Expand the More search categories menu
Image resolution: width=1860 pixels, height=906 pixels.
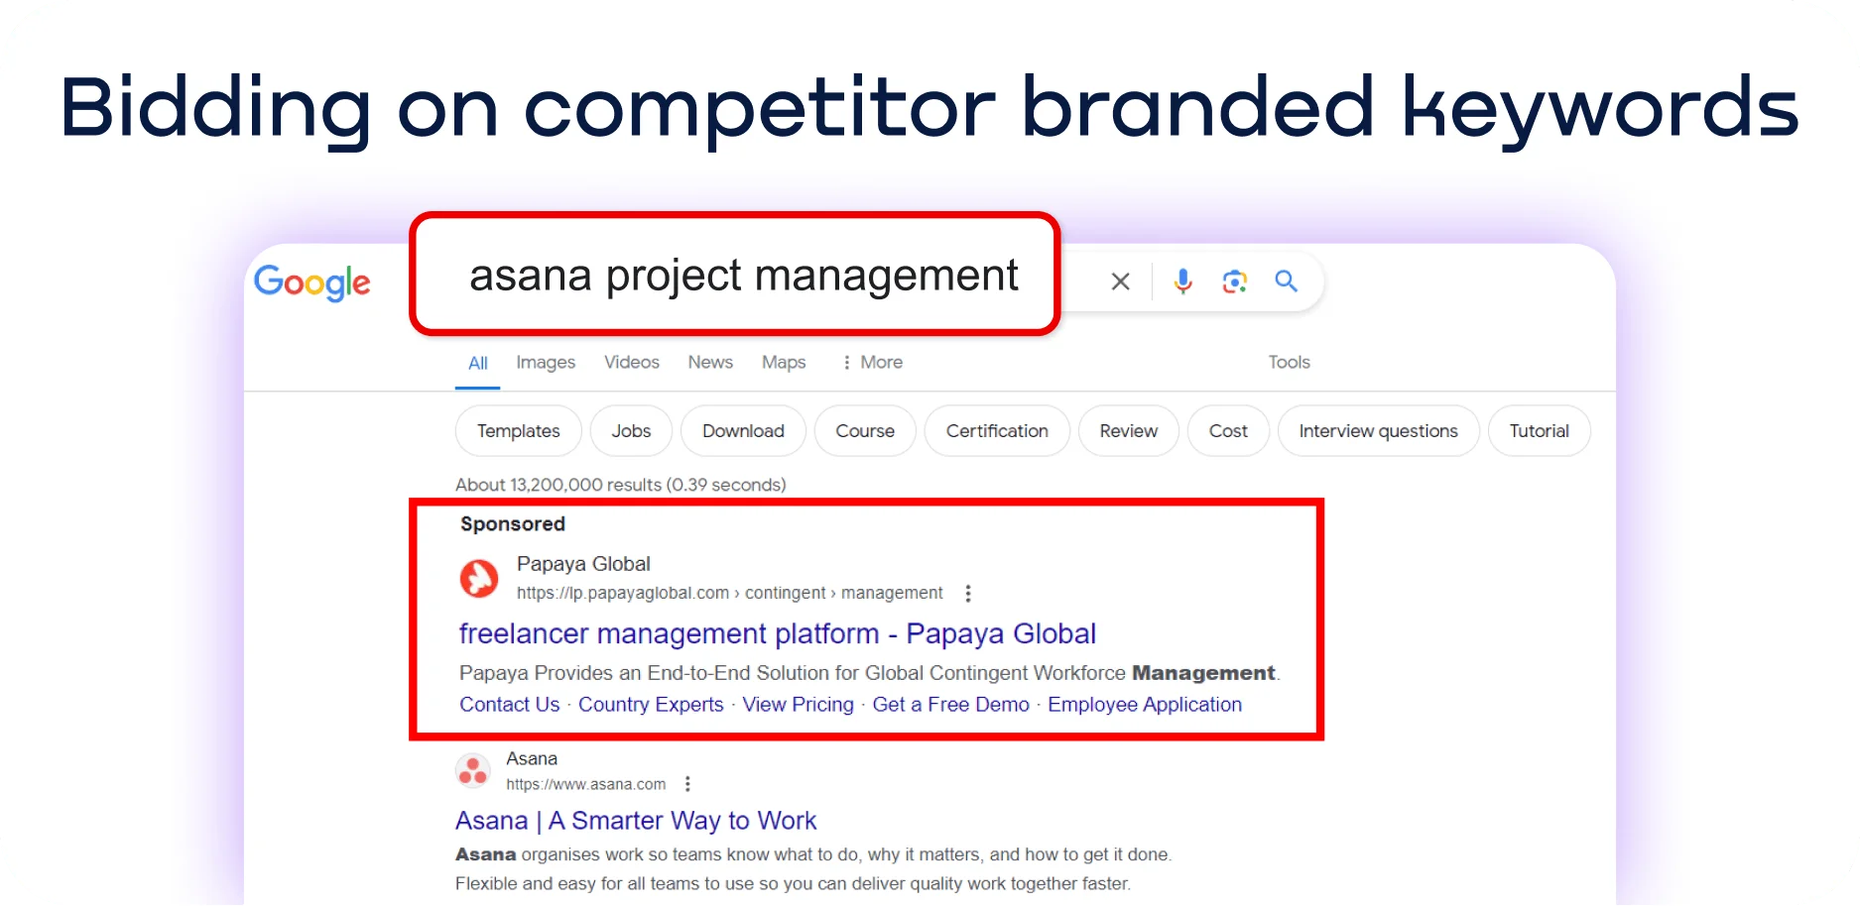(871, 362)
